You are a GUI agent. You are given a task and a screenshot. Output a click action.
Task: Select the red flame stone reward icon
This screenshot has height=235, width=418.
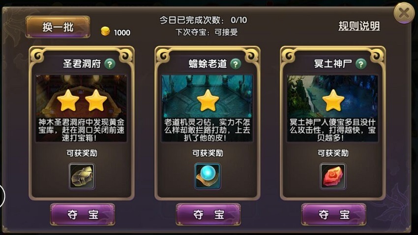(333, 176)
